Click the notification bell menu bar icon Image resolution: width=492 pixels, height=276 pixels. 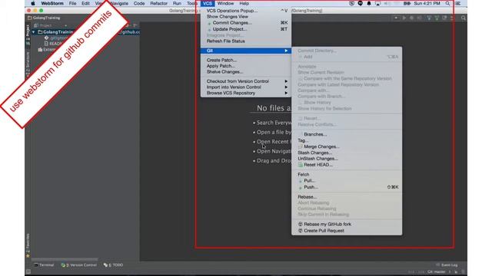[369, 3]
